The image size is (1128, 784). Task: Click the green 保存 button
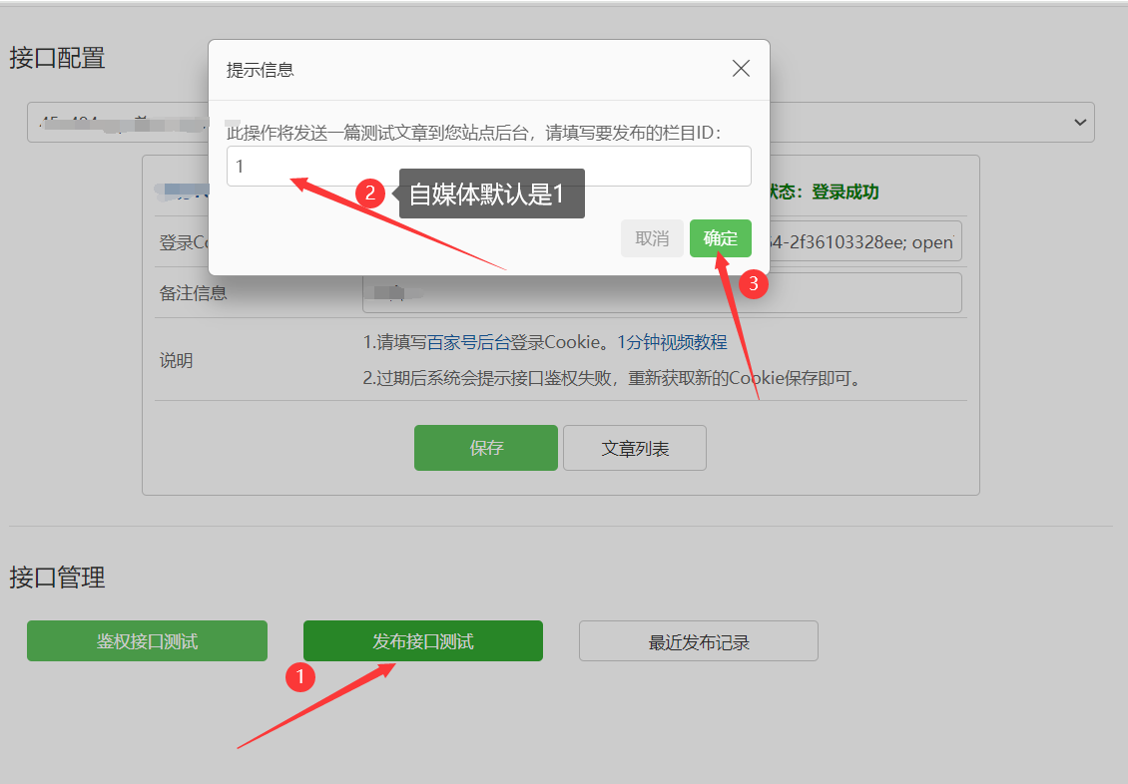point(486,448)
